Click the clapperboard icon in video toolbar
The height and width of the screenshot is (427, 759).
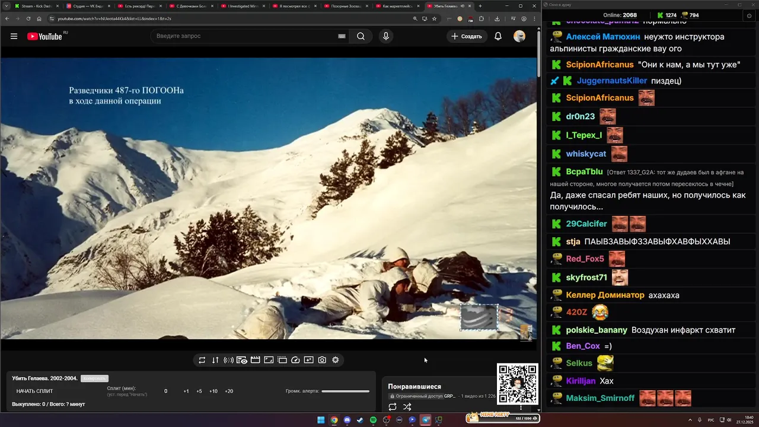click(256, 360)
